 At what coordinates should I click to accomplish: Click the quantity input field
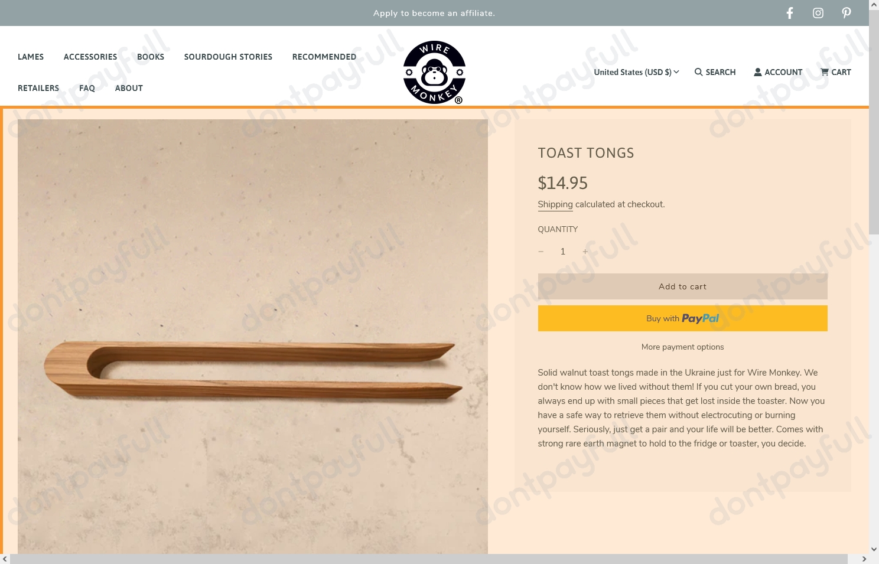click(563, 252)
